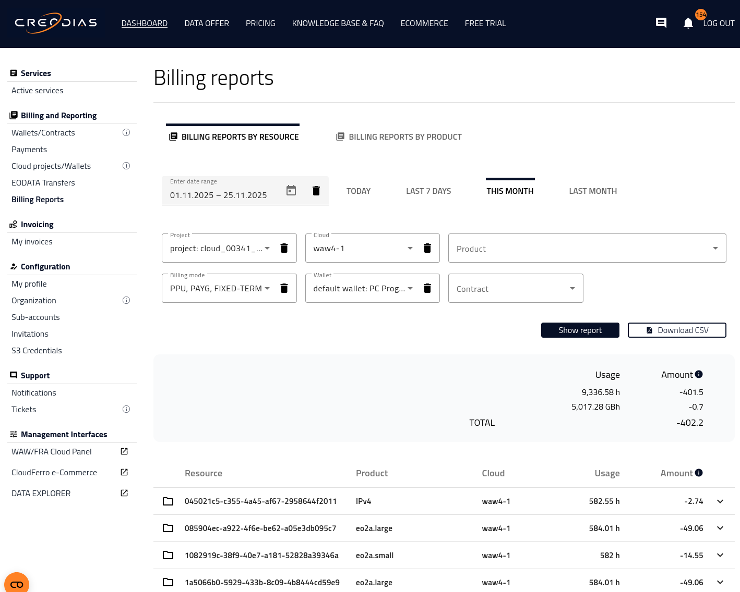Expand the Product dropdown
This screenshot has width=740, height=592.
[715, 249]
